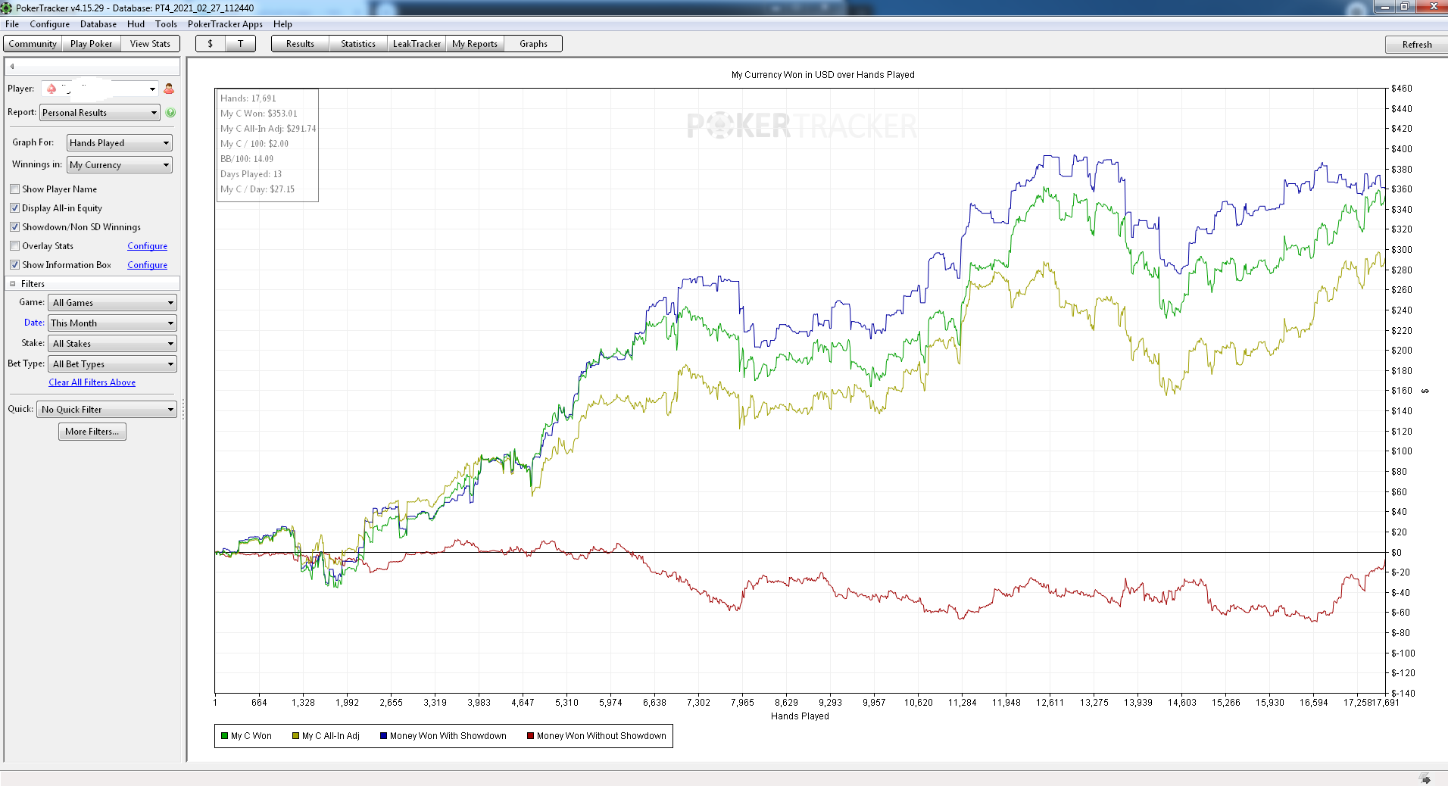The image size is (1448, 786).
Task: Collapse the Filters section
Action: coord(13,284)
